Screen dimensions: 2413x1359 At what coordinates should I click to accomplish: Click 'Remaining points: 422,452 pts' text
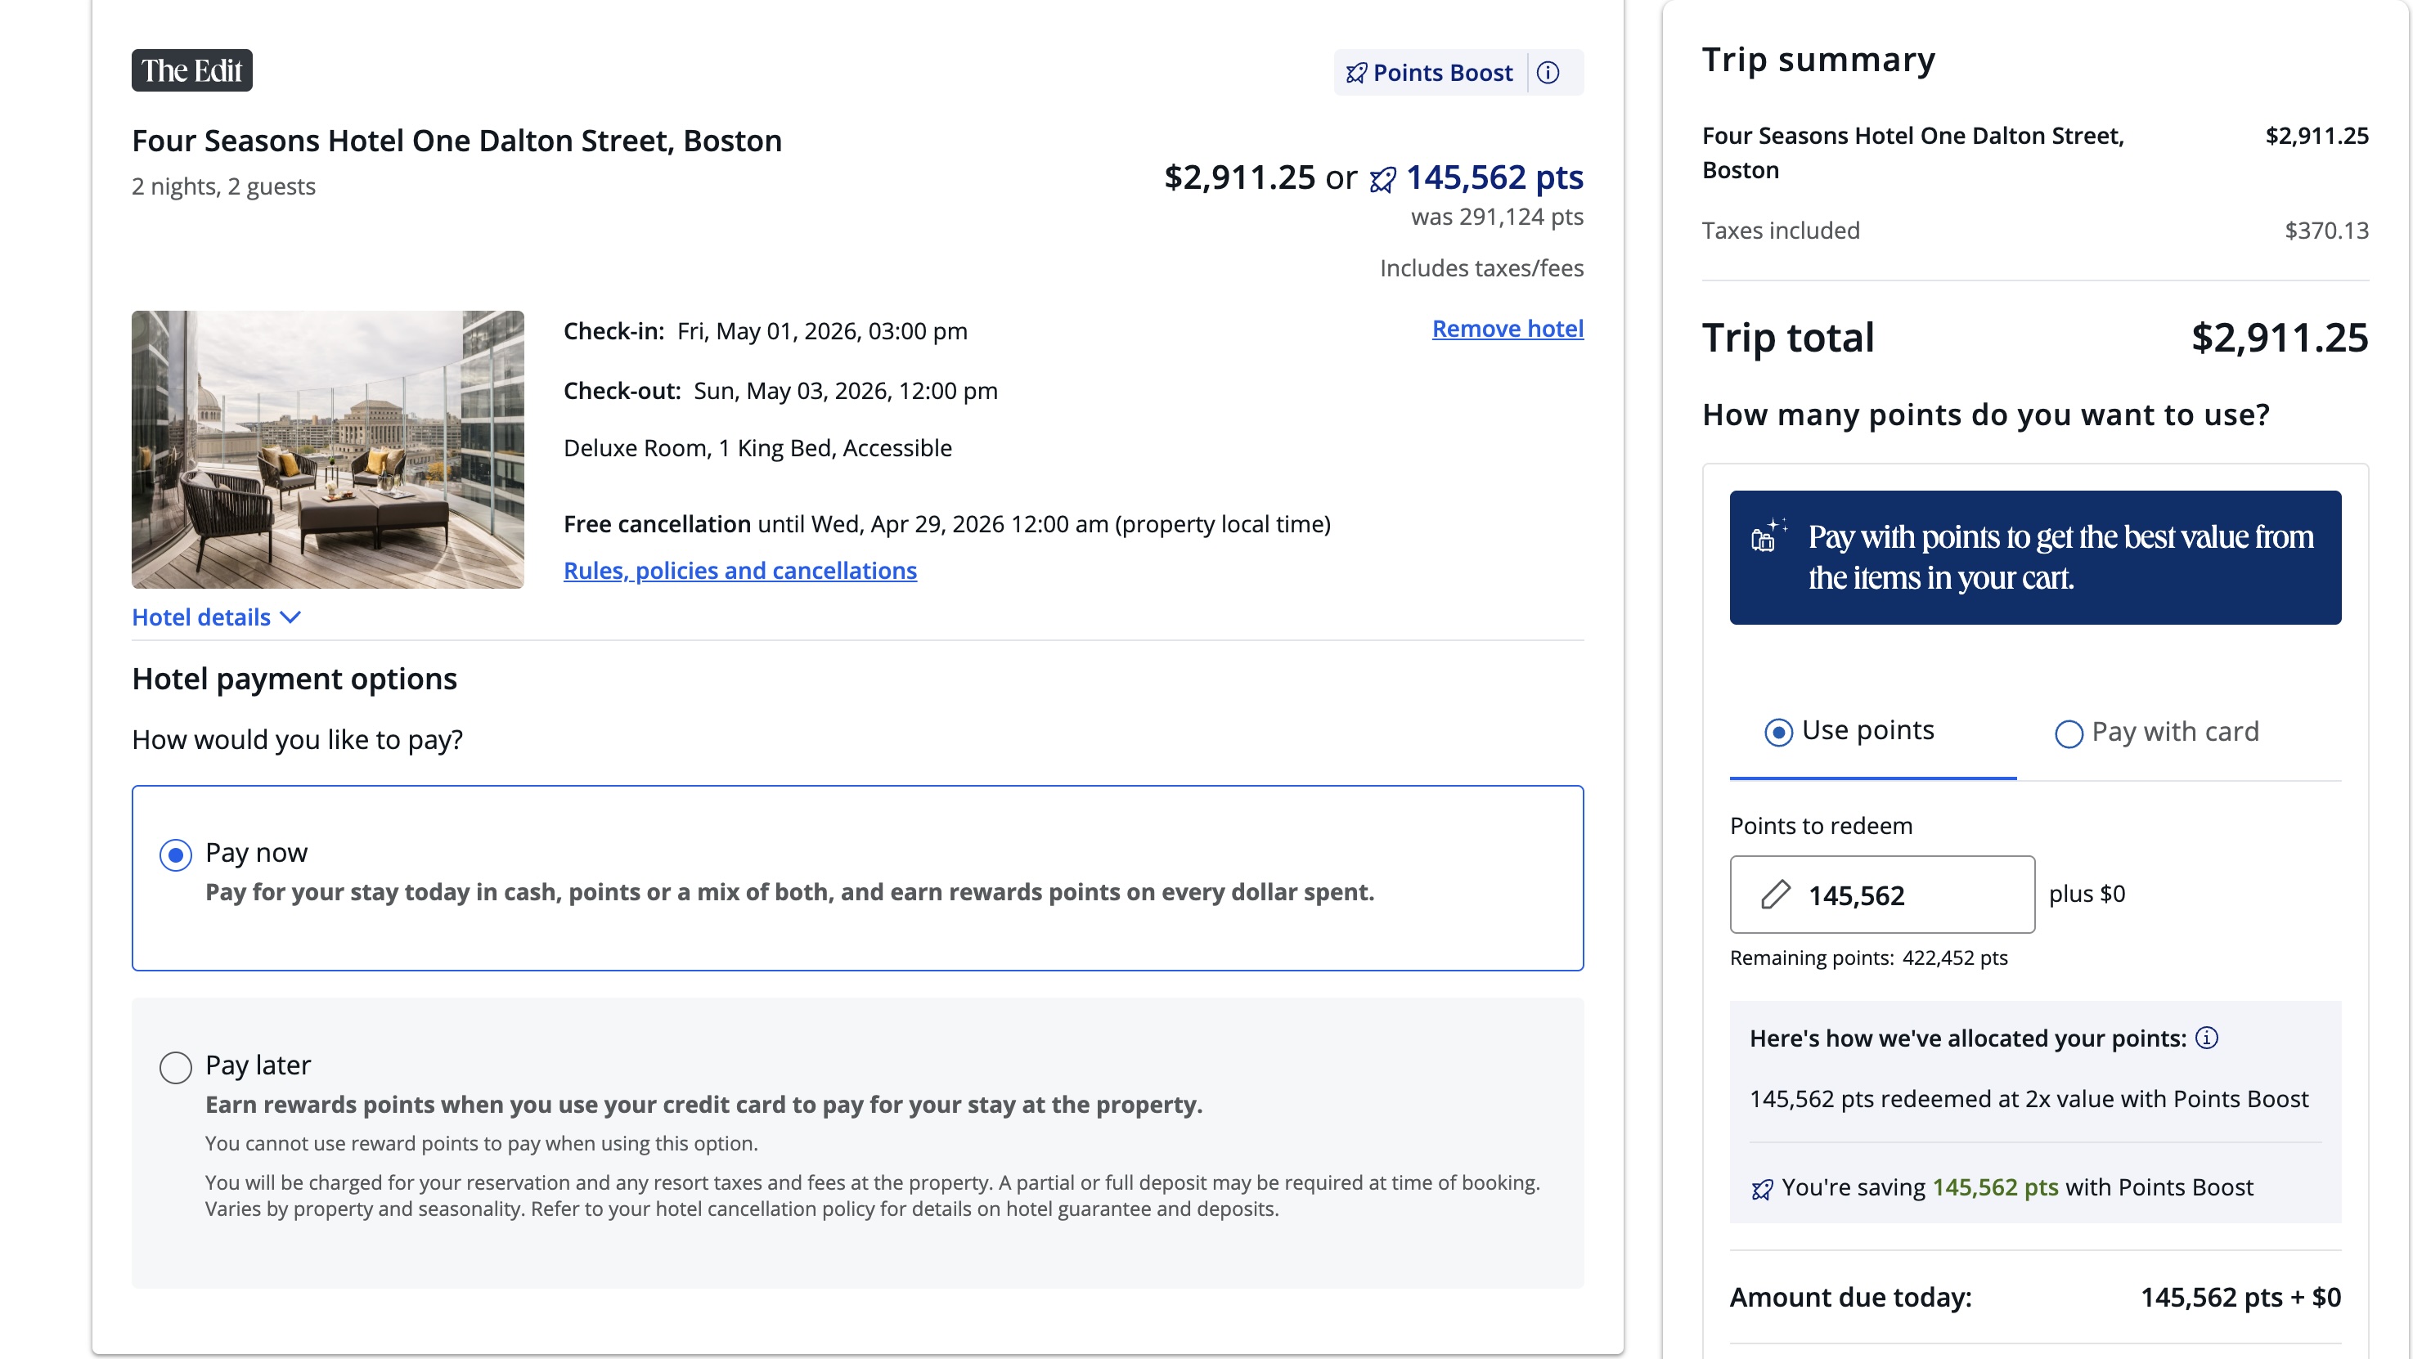1869,958
